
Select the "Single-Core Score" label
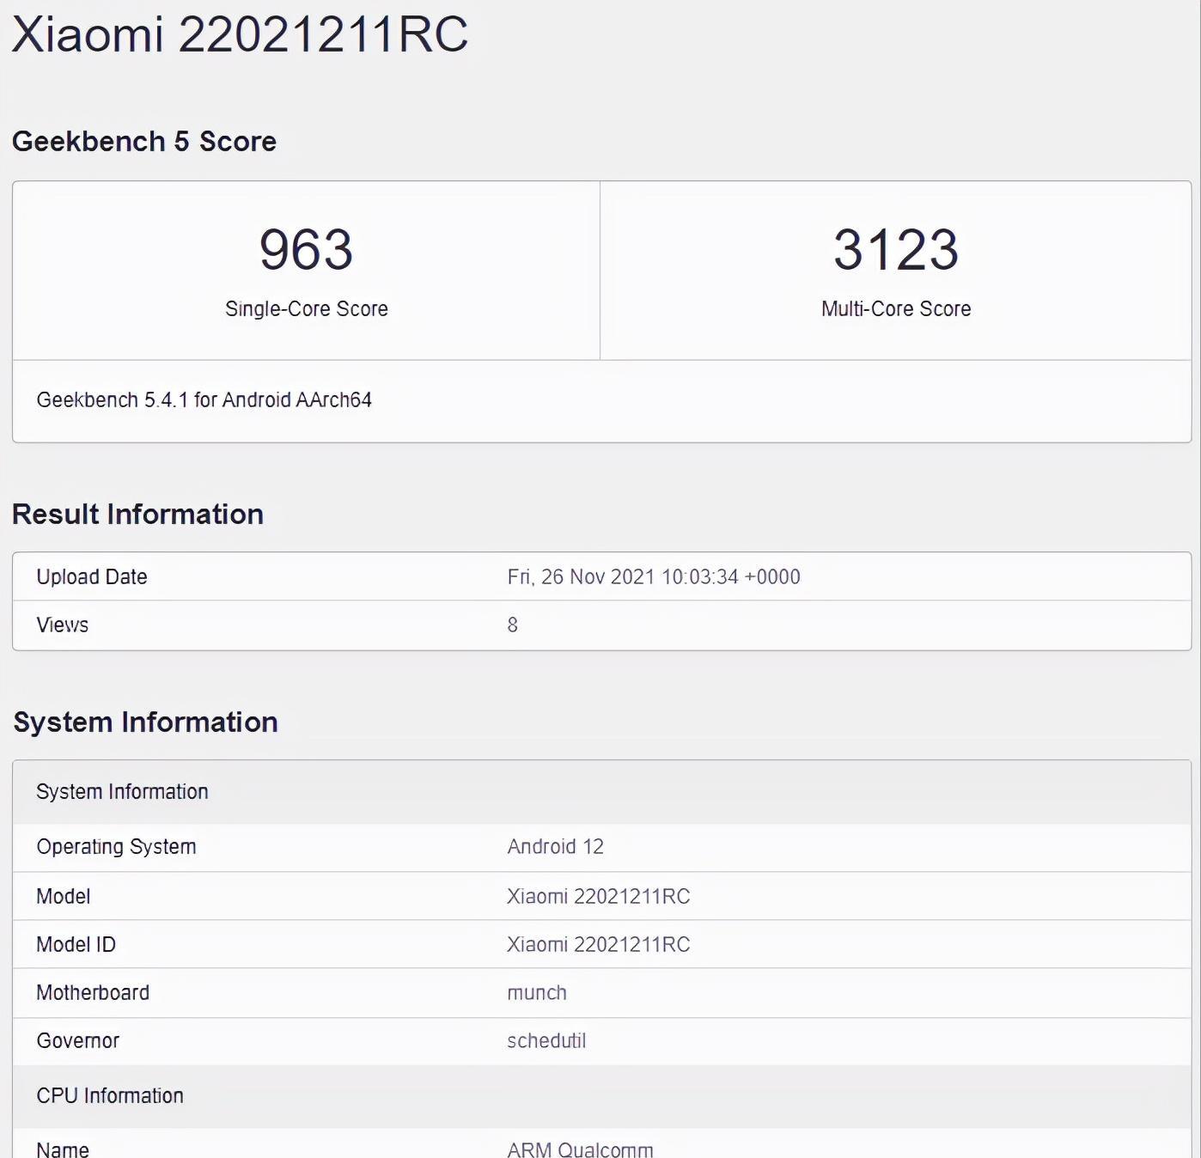coord(307,308)
